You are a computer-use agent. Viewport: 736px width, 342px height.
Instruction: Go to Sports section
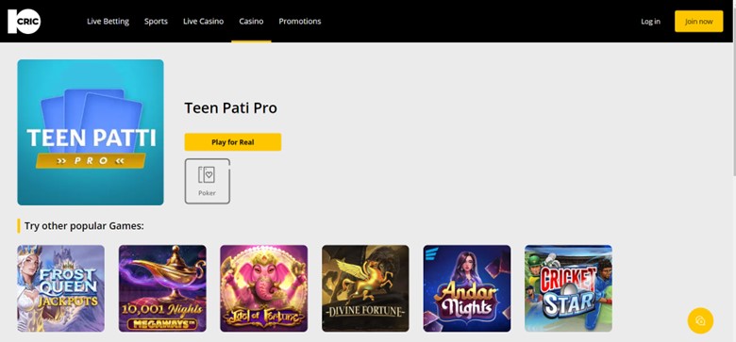coord(156,22)
